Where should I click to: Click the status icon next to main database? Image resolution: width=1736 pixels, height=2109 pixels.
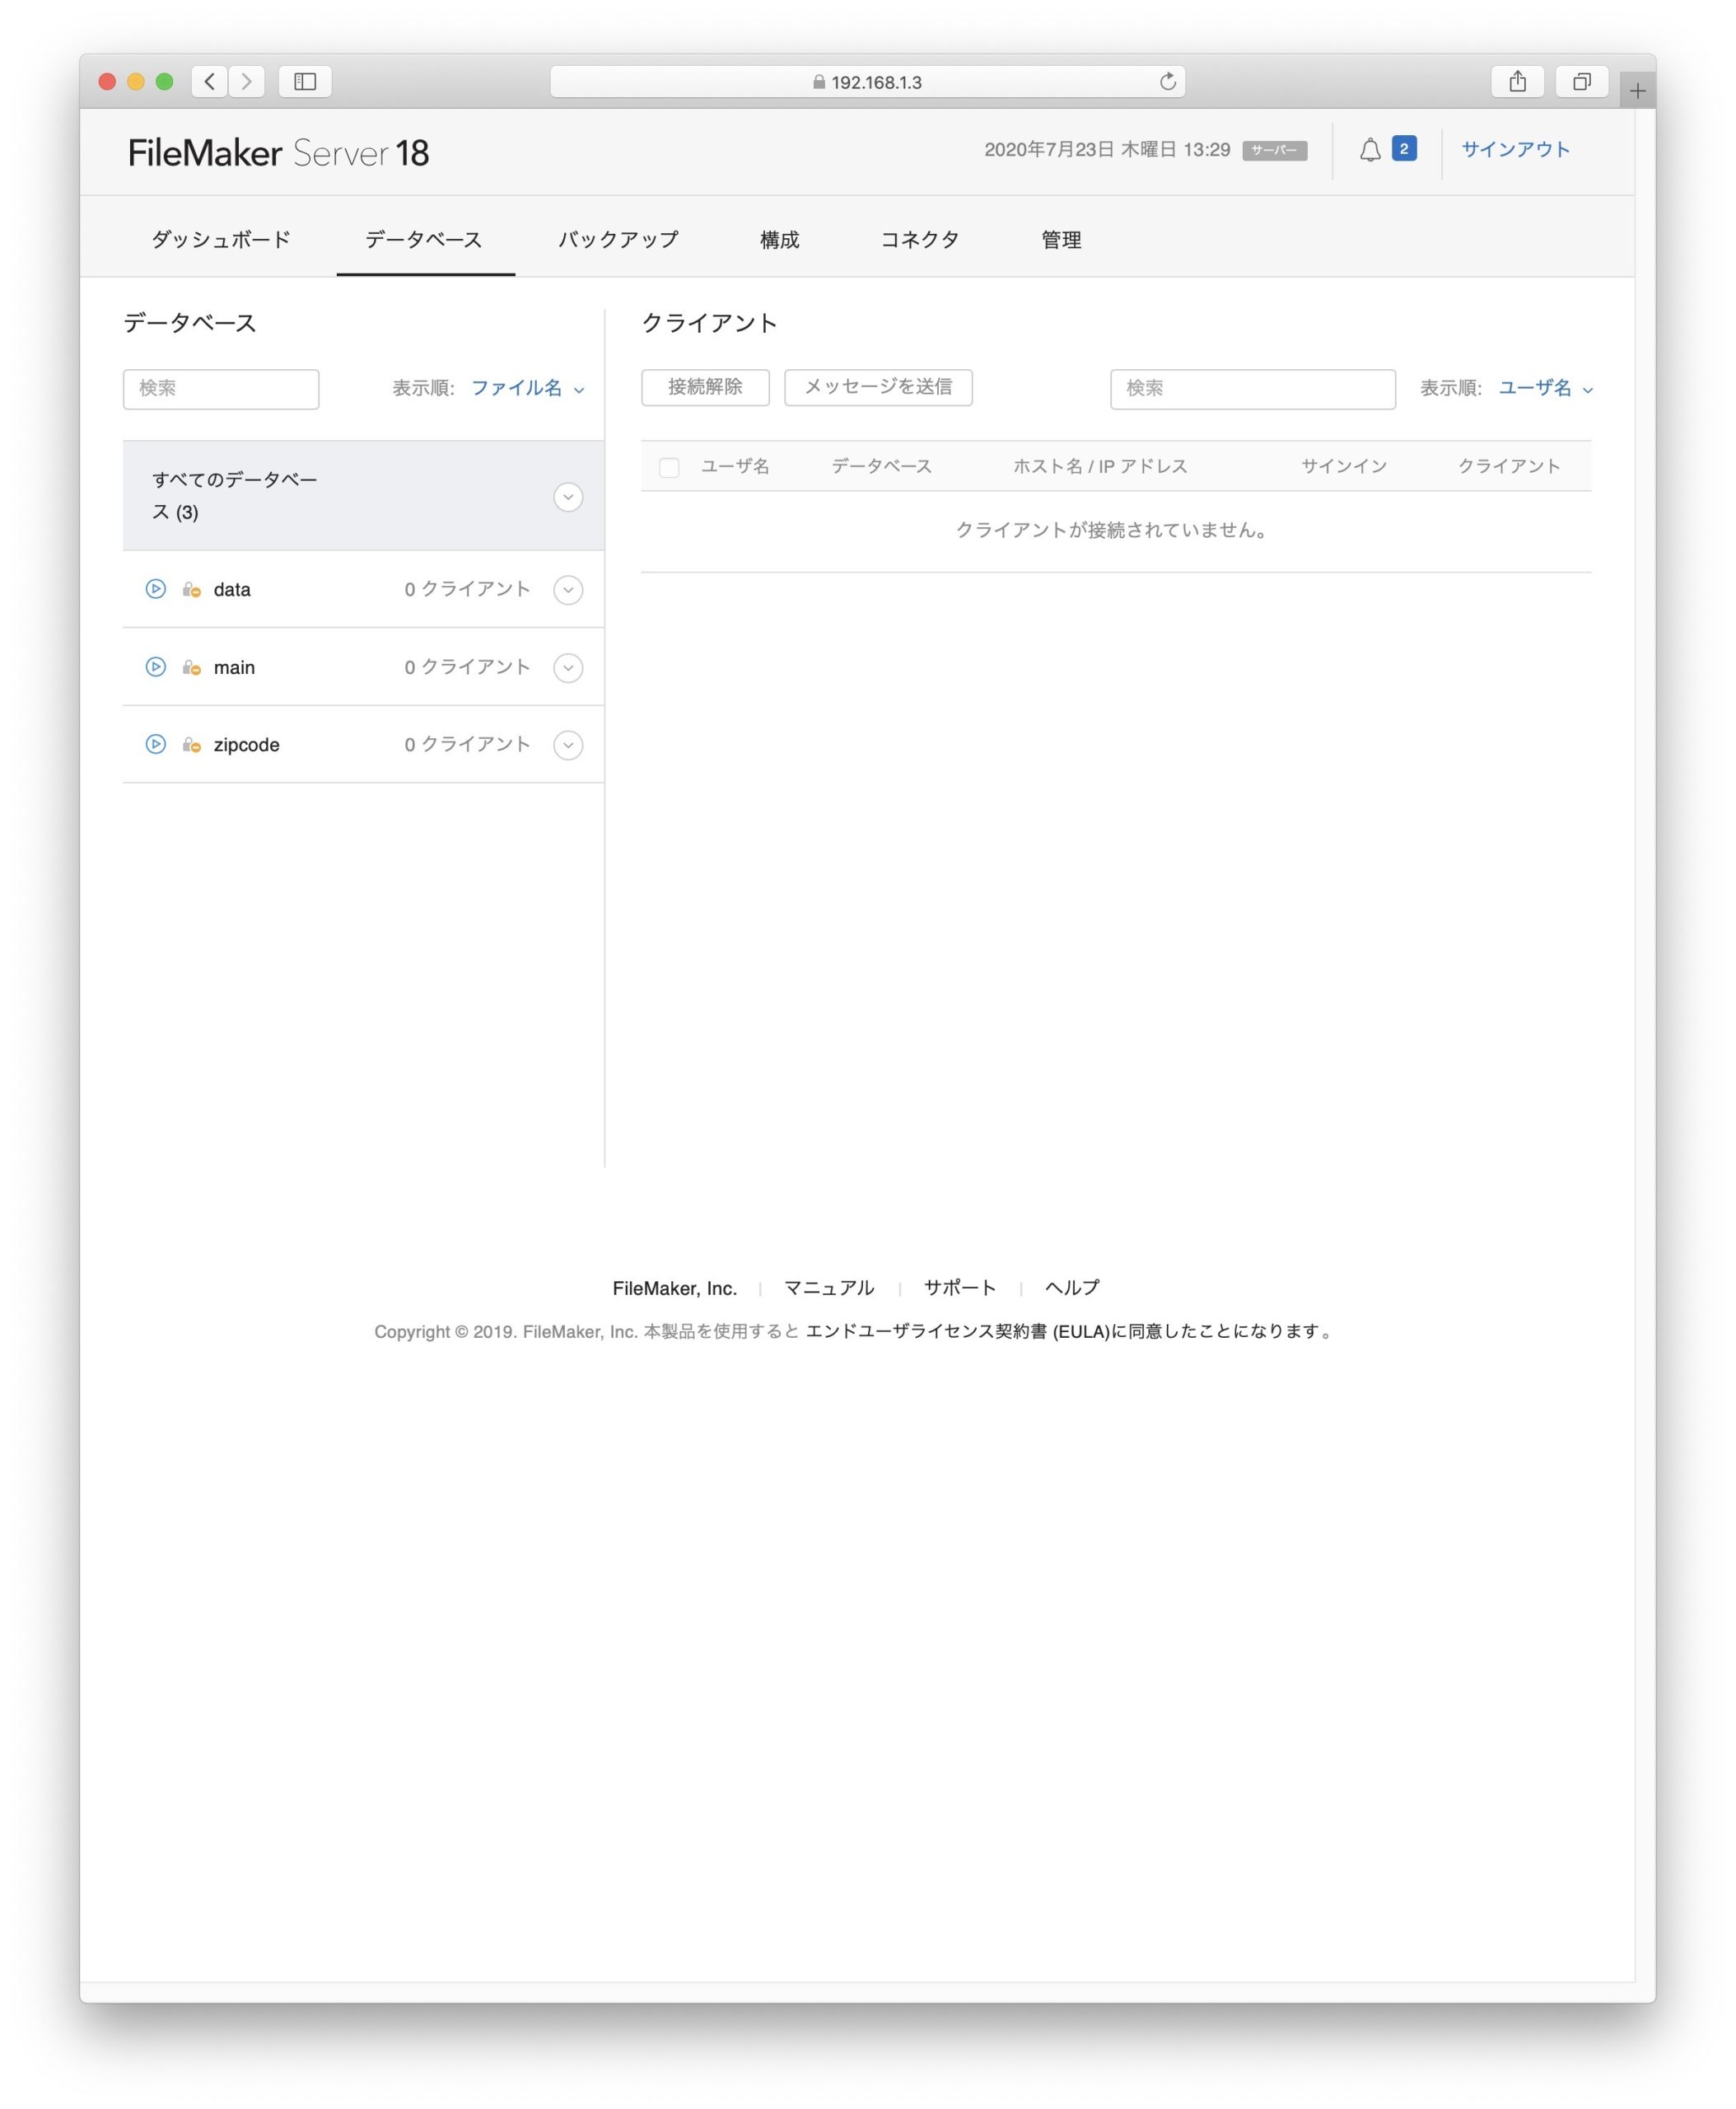tap(156, 666)
